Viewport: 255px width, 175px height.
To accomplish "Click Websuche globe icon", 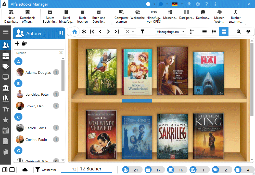I will (137, 16).
